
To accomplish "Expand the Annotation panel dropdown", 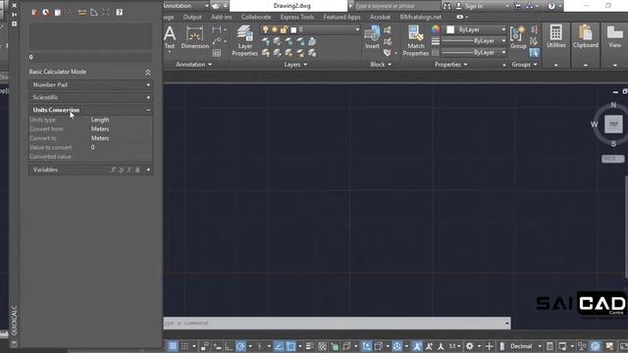I will click(194, 65).
